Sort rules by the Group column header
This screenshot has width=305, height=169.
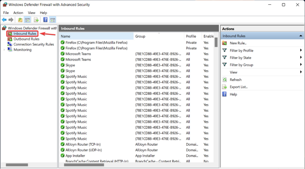pyautogui.click(x=140, y=36)
